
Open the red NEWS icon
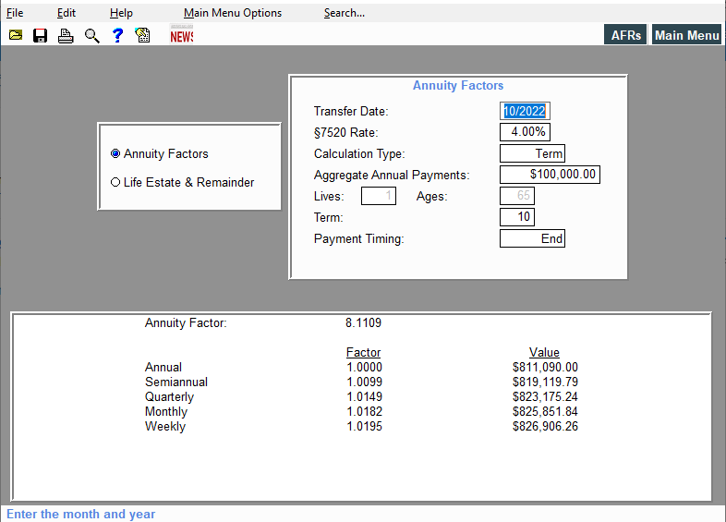coord(182,35)
